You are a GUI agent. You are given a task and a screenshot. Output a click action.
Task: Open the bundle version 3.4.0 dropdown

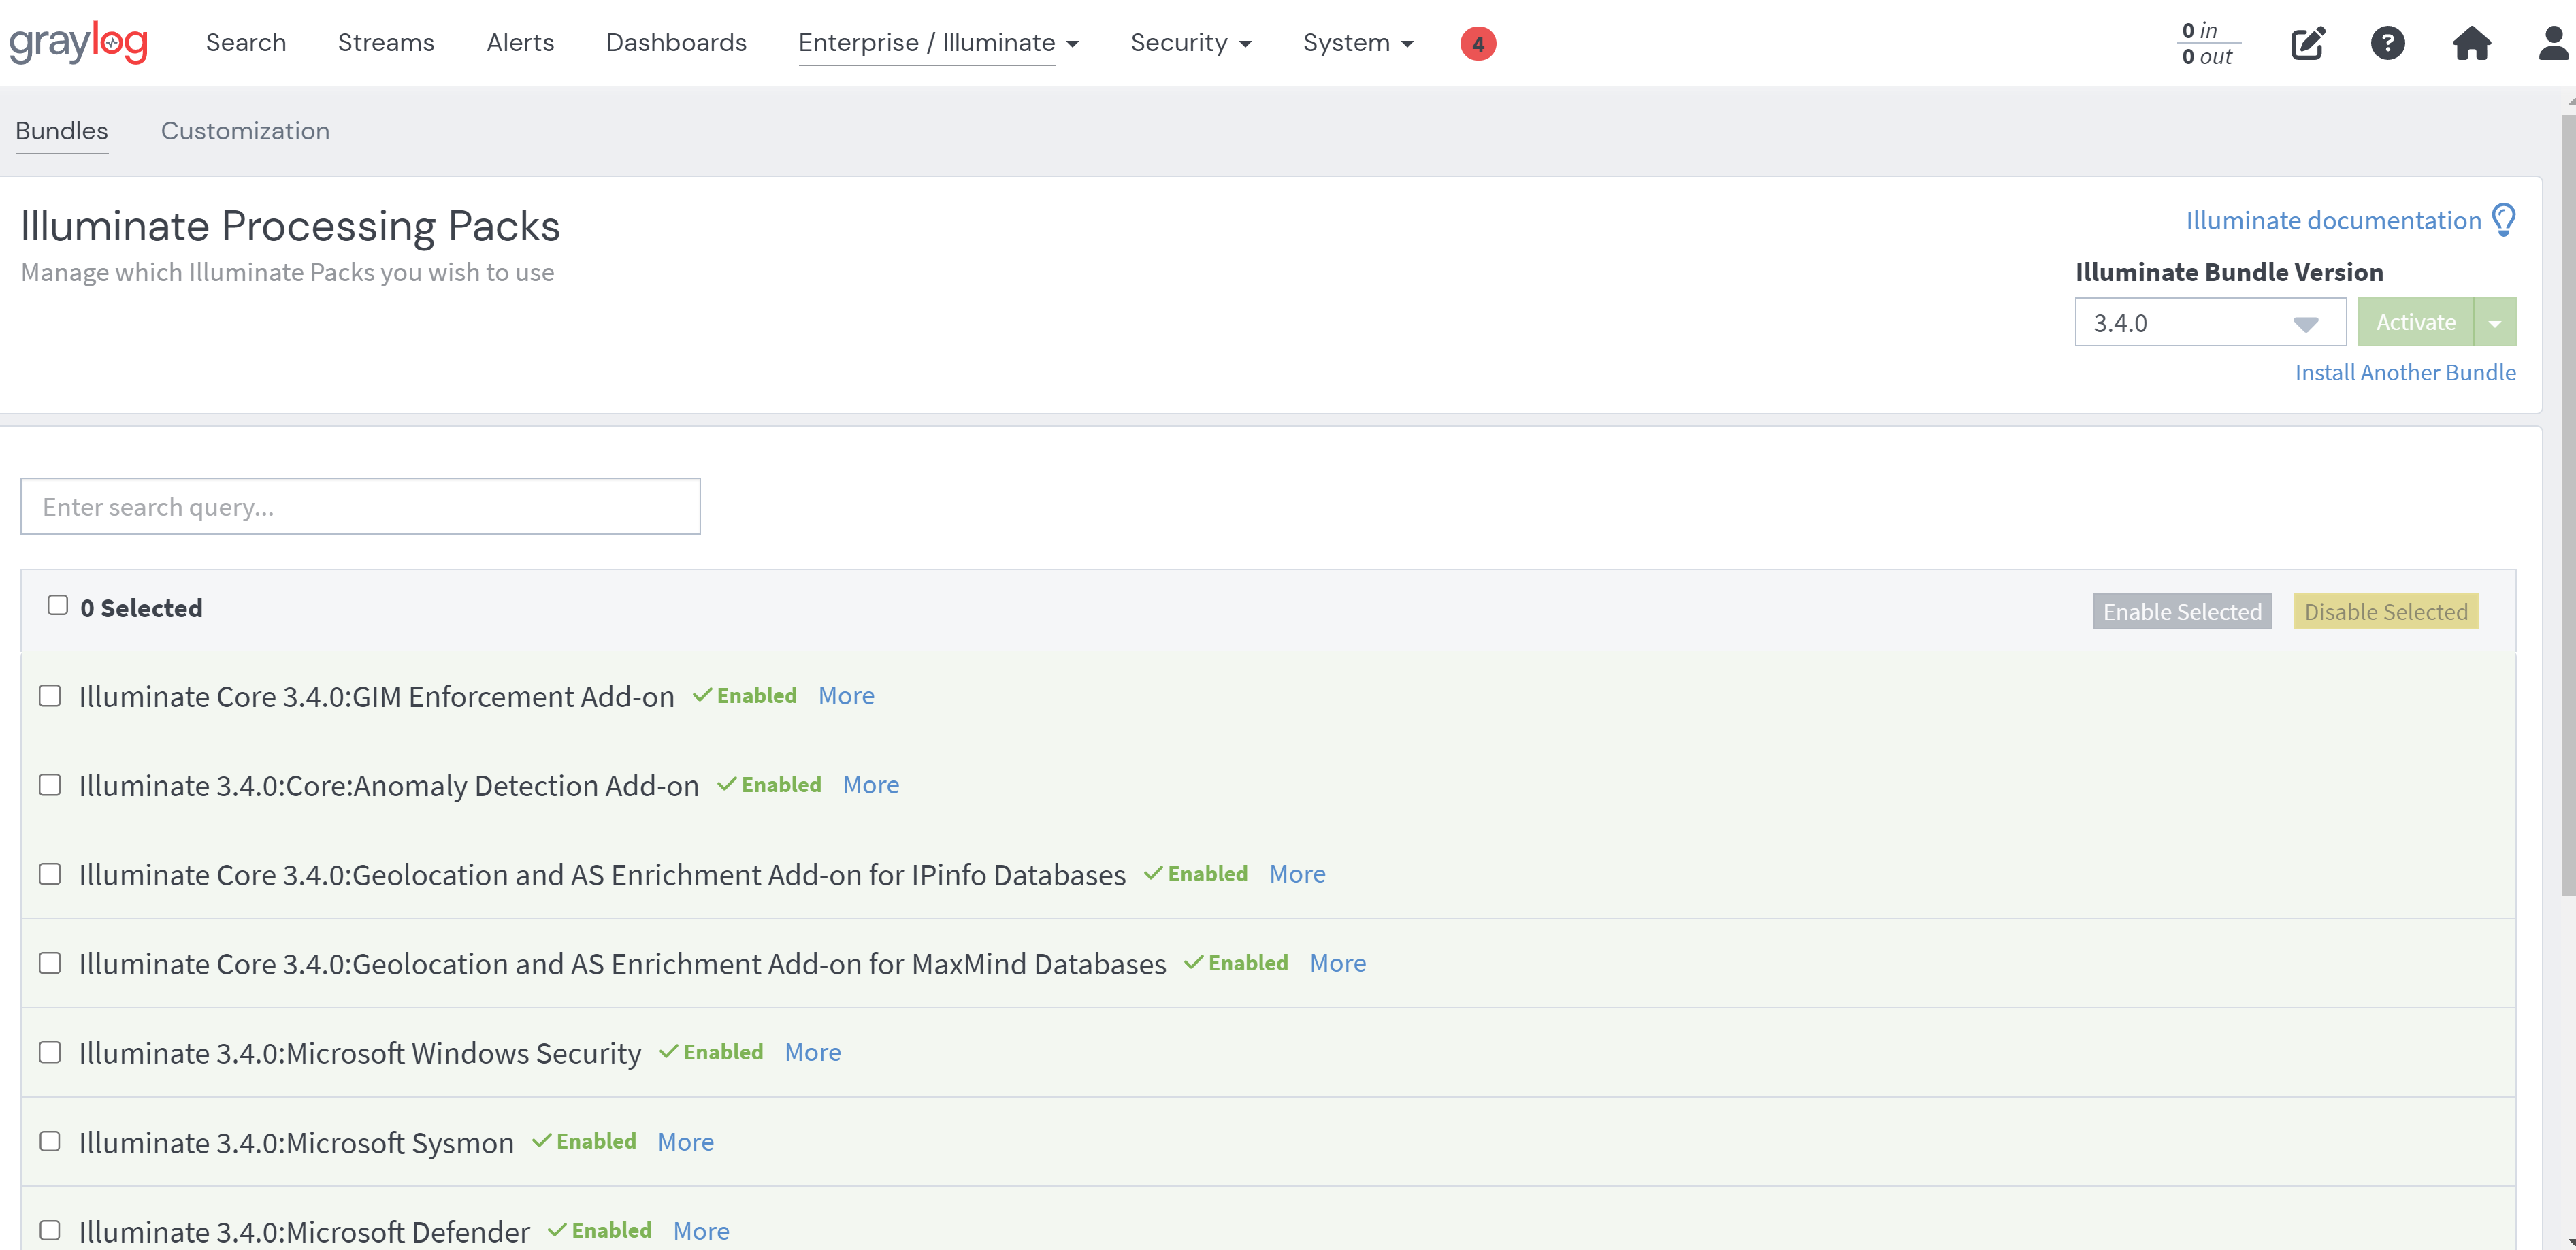point(2209,323)
